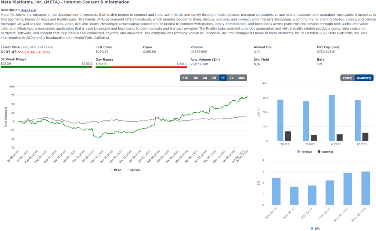Click the 52 week low $88.09
376x231 pixels.
(x=6, y=64)
